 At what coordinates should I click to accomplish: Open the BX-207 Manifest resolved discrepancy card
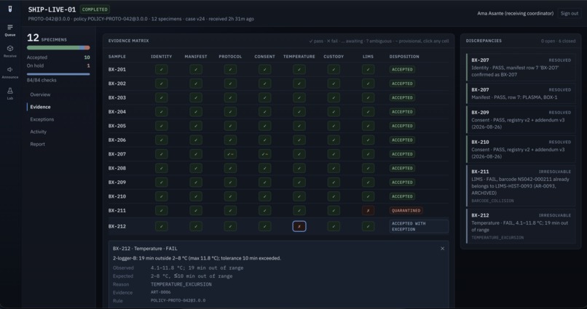(x=521, y=93)
